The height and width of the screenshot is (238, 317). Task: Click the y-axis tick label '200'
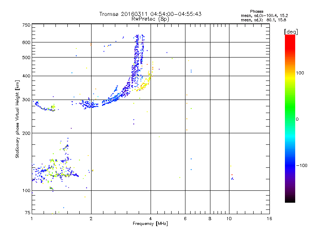pyautogui.click(x=26, y=133)
